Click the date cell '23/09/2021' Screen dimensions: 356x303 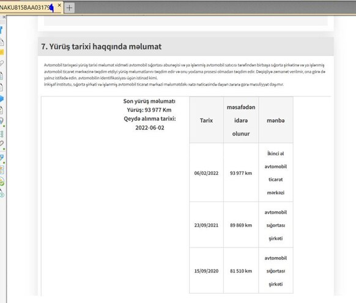[206, 225]
